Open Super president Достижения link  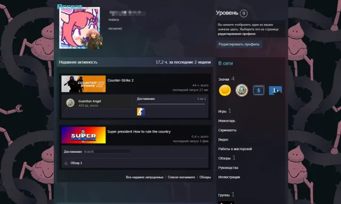73,152
